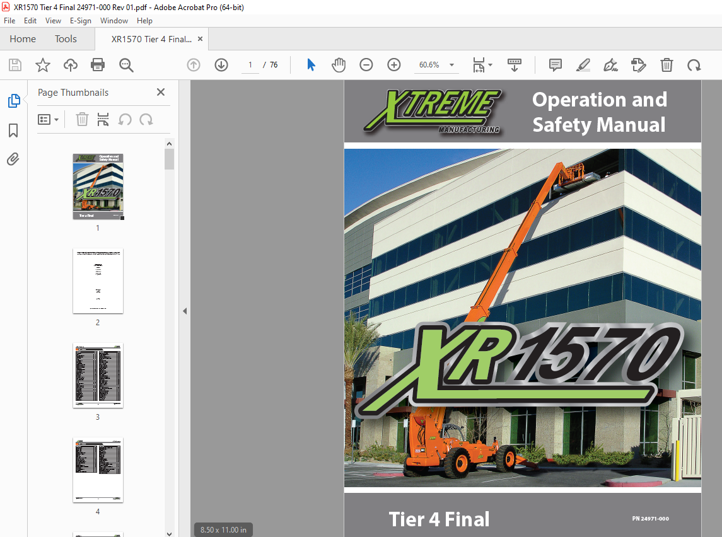The width and height of the screenshot is (722, 537).
Task: Collapse the navigation pane arrow
Action: pyautogui.click(x=185, y=311)
